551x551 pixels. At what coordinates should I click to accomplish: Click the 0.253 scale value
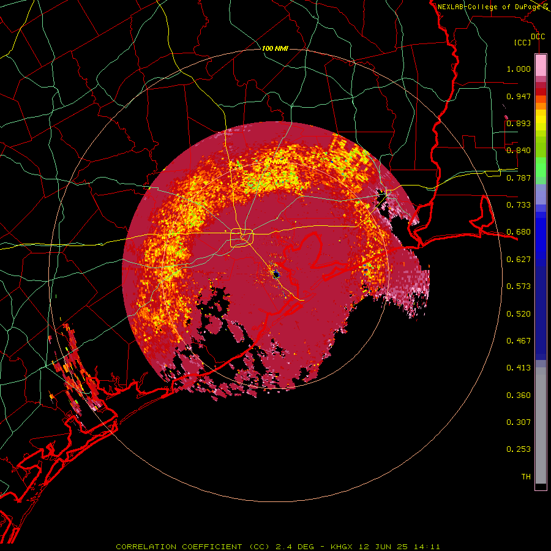[x=519, y=449]
